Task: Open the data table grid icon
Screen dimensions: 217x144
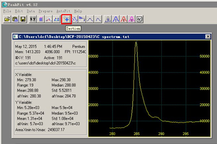Action: pyautogui.click(x=41, y=19)
